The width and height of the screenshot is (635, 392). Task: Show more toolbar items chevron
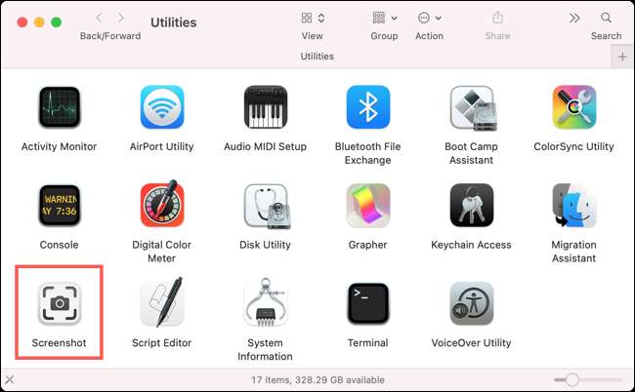pyautogui.click(x=574, y=18)
